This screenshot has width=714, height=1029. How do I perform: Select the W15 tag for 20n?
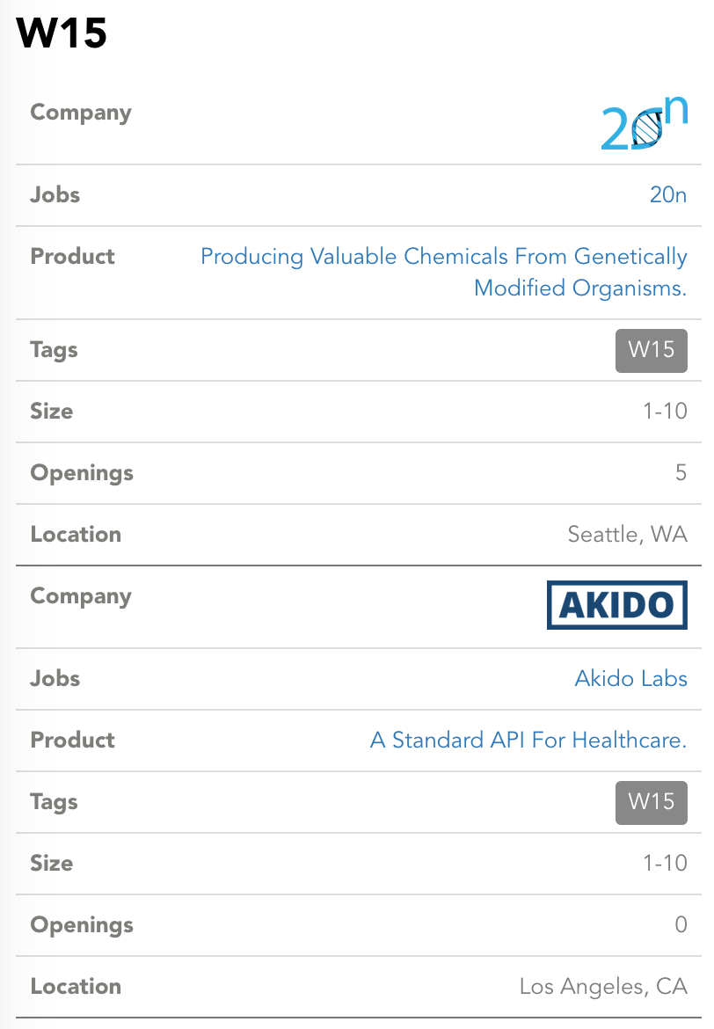[x=651, y=350]
